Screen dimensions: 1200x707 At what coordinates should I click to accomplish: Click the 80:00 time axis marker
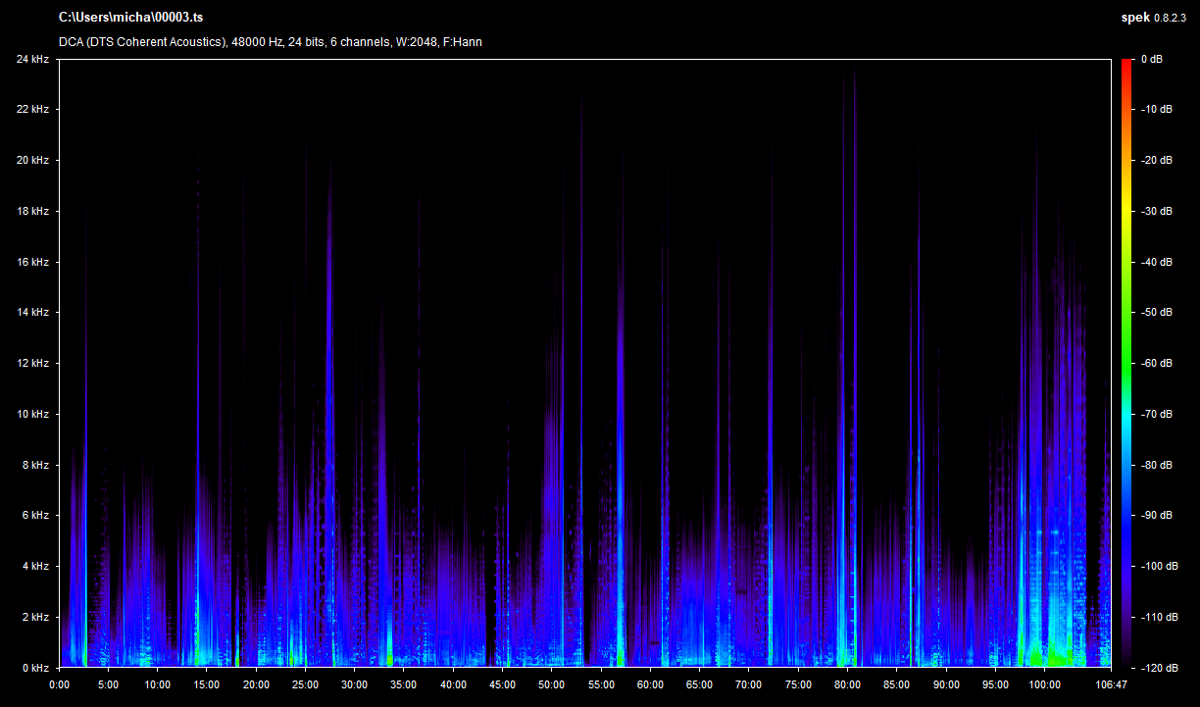848,684
